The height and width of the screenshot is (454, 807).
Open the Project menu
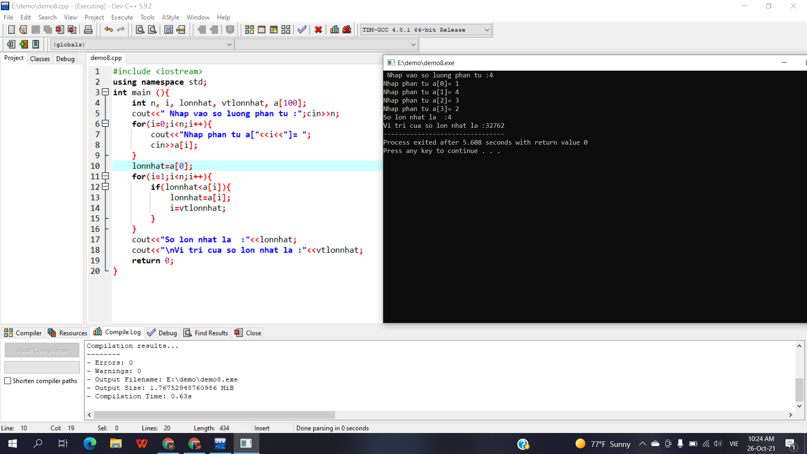(x=94, y=17)
